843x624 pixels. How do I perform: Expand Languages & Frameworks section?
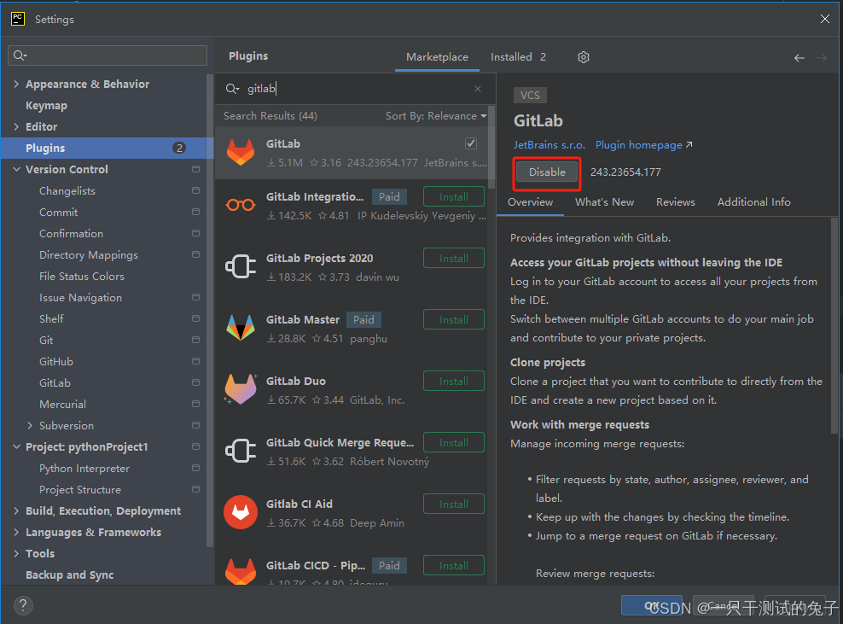tap(16, 532)
